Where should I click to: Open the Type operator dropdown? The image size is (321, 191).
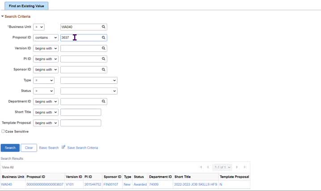tap(44, 80)
